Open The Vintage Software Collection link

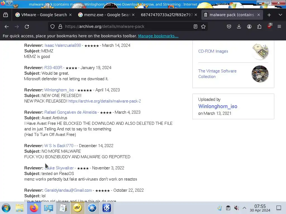pos(217,74)
